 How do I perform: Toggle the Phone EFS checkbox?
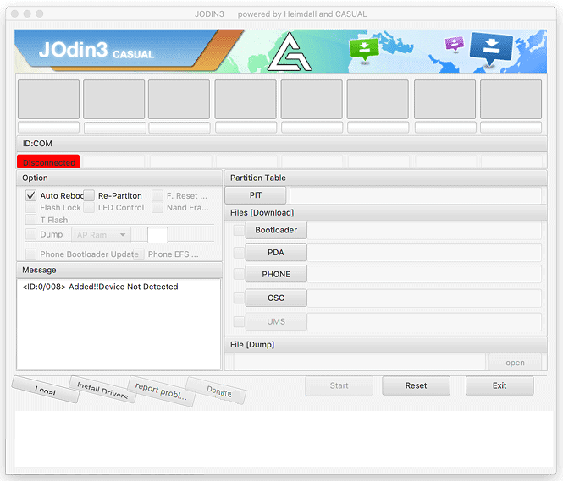click(x=139, y=254)
